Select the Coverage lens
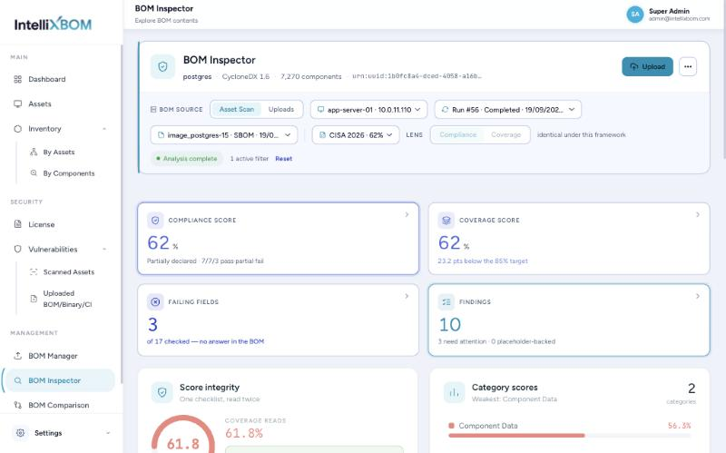 pyautogui.click(x=505, y=134)
